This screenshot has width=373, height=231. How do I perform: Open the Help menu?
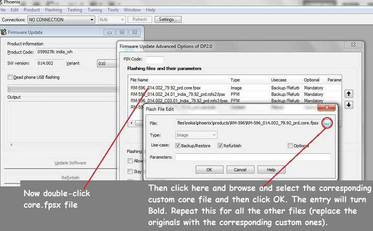(x=150, y=10)
